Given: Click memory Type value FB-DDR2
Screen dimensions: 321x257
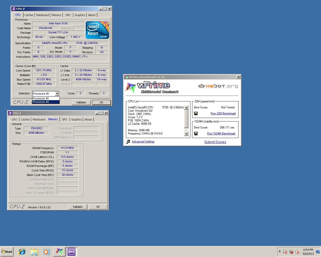Looking at the screenshot, I should tap(37, 128).
